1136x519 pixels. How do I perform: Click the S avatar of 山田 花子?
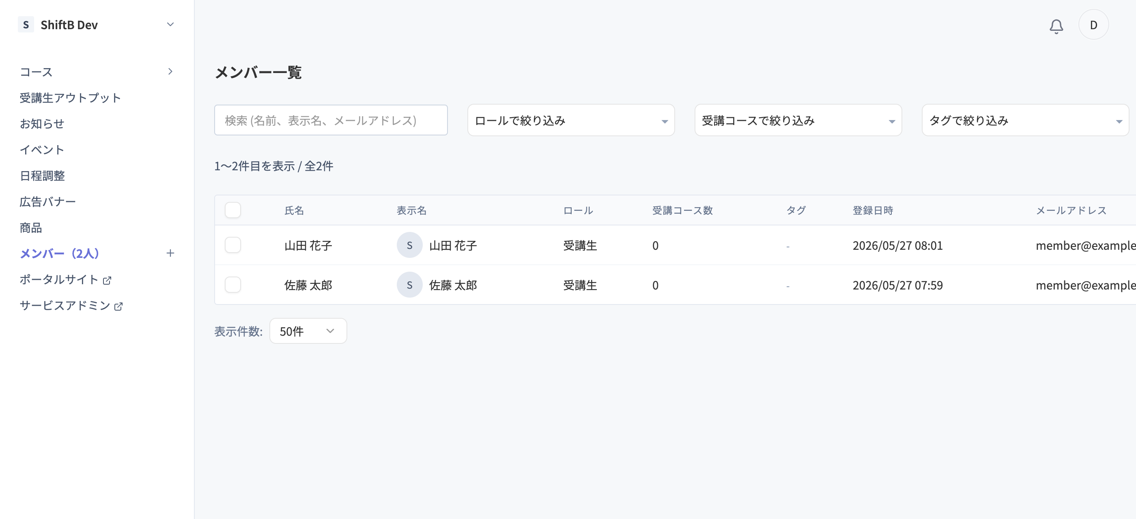point(409,245)
